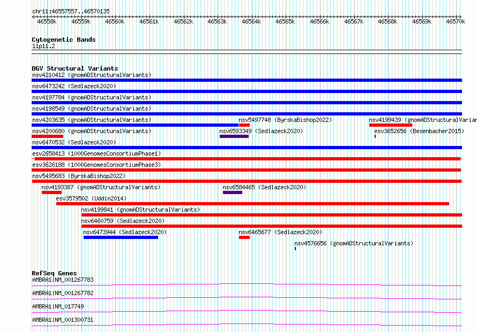Screen dimensions: 477x332
Task: Click the RefSeq Genes track heading
Action: pyautogui.click(x=54, y=273)
